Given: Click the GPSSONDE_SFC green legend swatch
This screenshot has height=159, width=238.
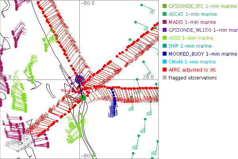Looking at the screenshot, I should (165, 6).
